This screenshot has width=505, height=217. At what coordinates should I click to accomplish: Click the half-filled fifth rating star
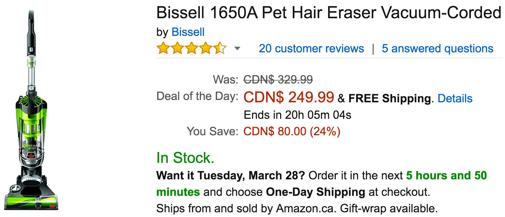(220, 48)
